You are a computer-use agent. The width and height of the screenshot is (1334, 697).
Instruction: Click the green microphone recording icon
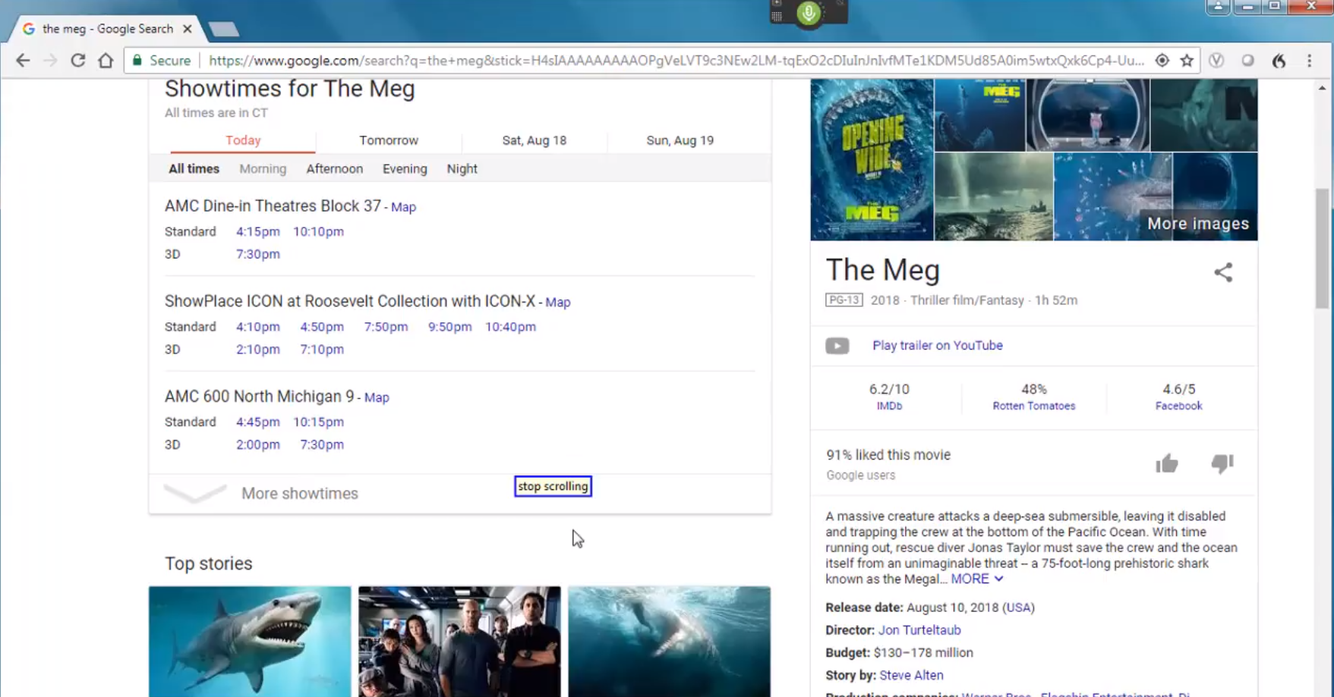coord(809,13)
